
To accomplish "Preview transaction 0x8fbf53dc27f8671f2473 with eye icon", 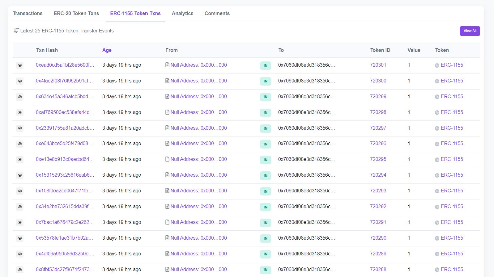I will [20, 270].
